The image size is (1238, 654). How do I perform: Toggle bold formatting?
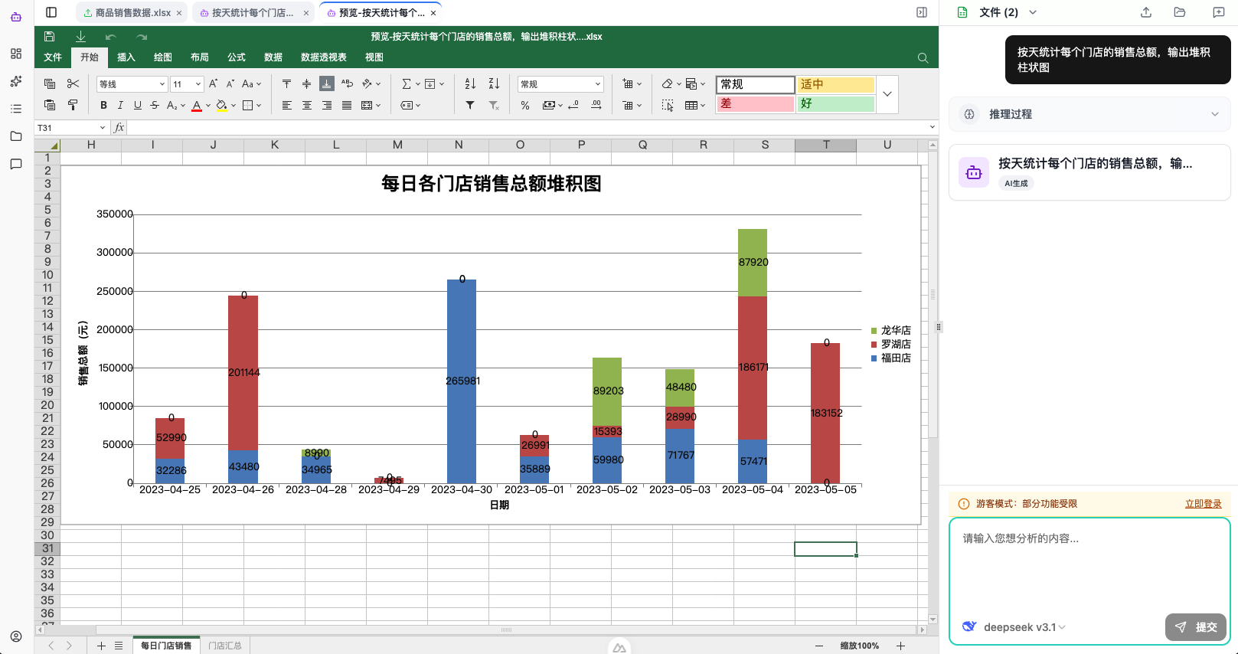coord(103,105)
